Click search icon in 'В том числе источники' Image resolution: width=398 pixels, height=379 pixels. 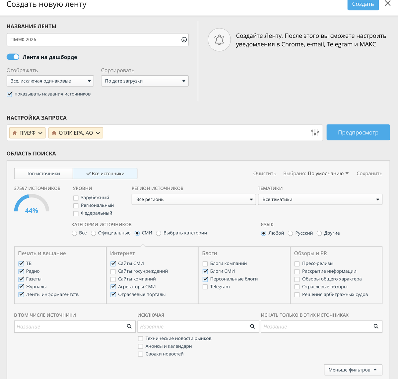click(129, 327)
